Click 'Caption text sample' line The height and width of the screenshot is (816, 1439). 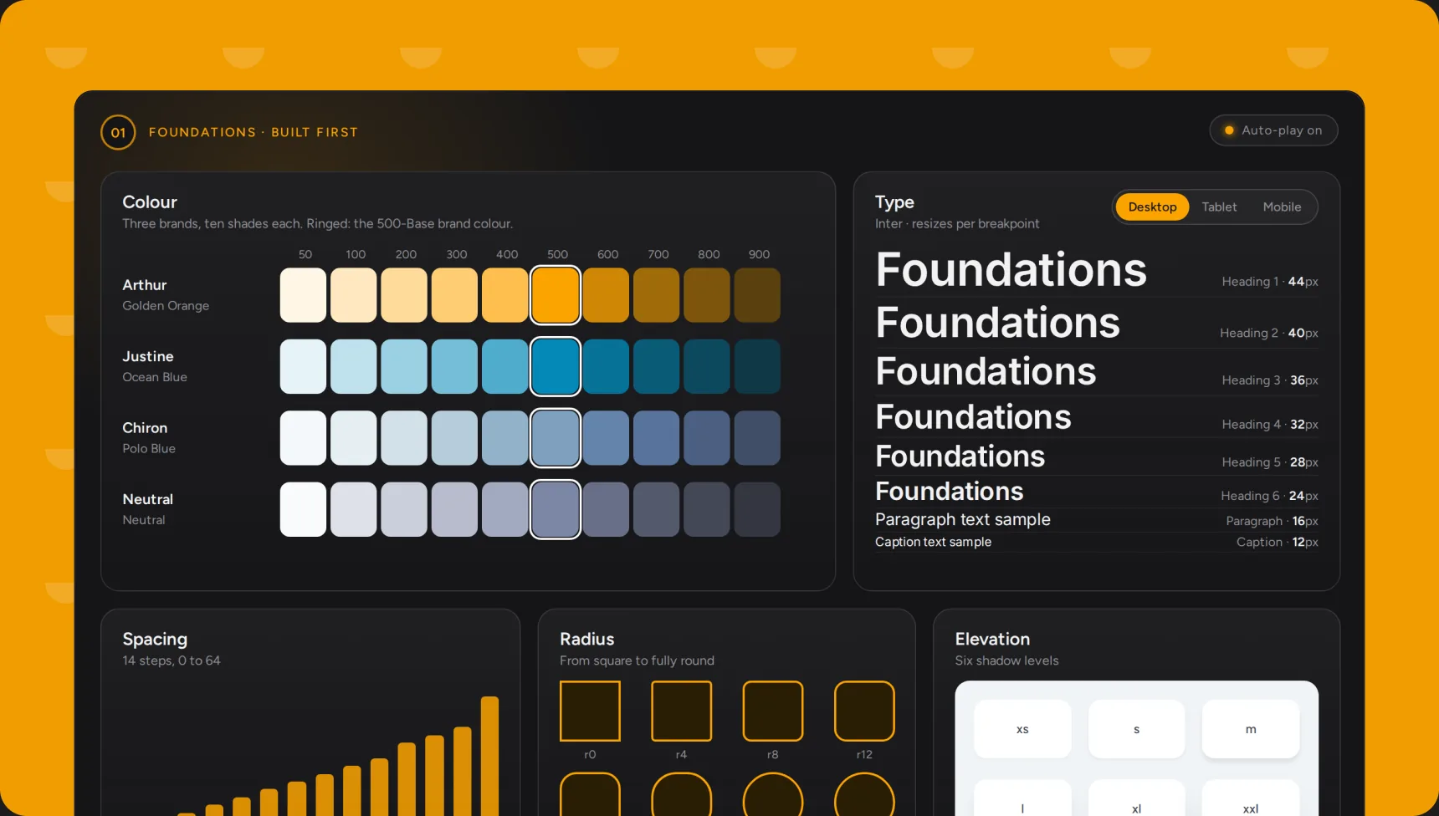click(934, 542)
